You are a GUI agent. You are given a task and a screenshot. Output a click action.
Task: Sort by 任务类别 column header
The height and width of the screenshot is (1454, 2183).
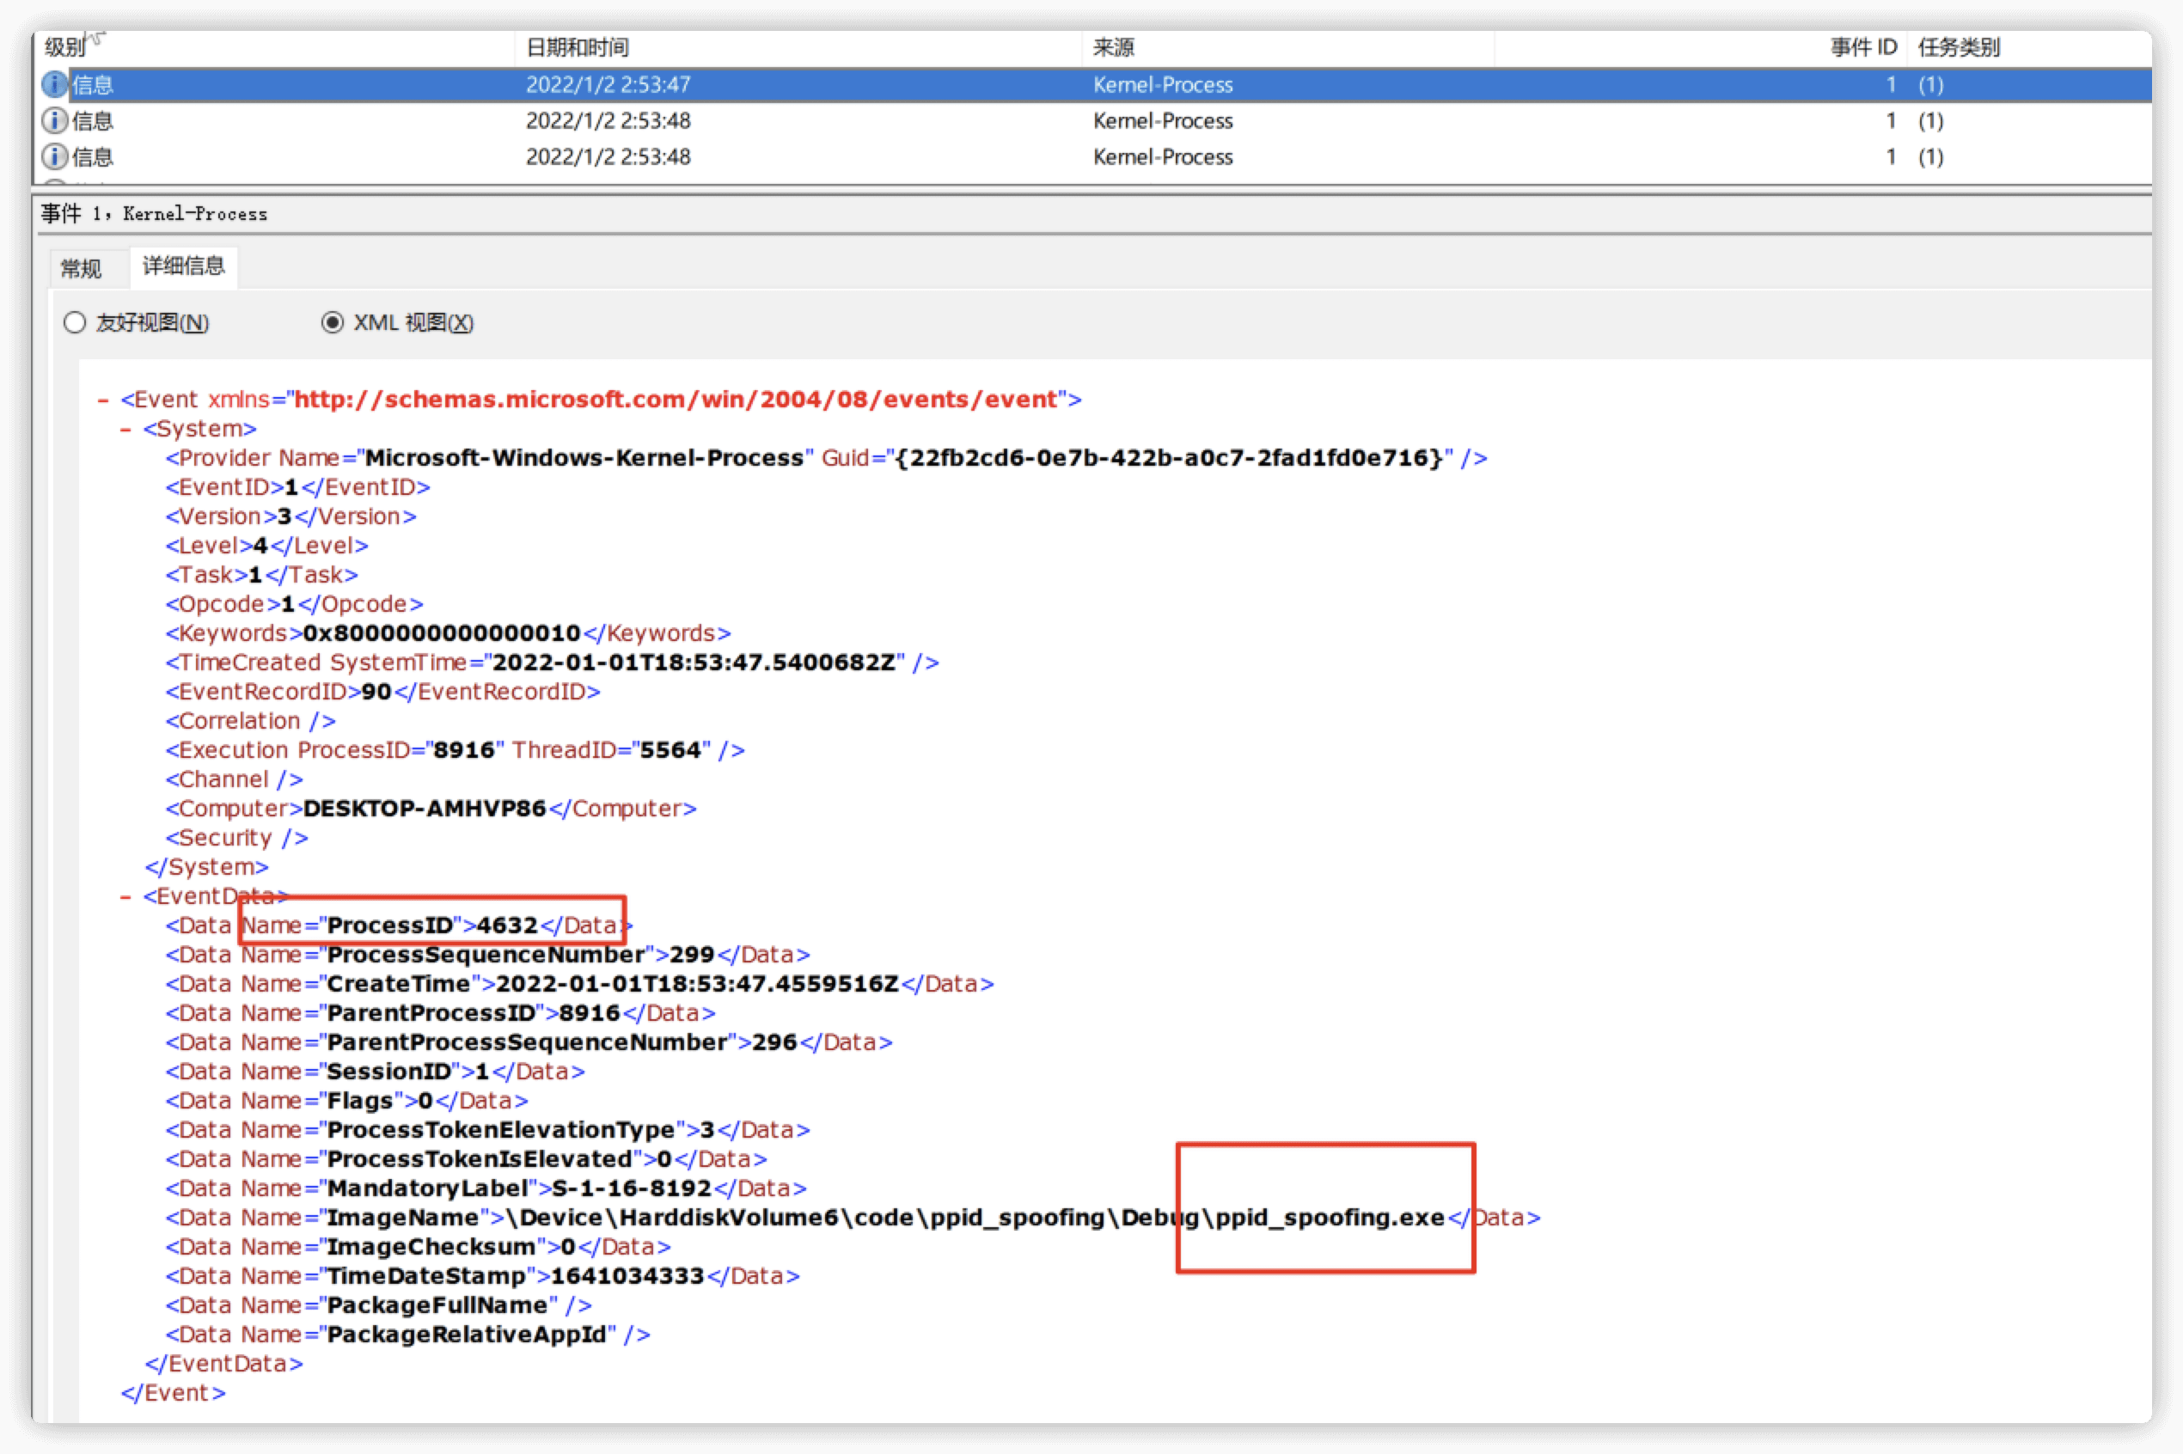click(x=1958, y=47)
